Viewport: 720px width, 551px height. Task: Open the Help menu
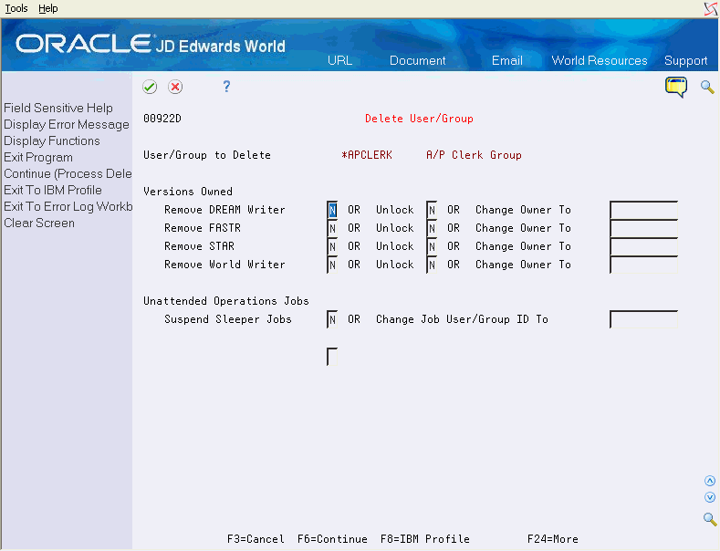(48, 8)
